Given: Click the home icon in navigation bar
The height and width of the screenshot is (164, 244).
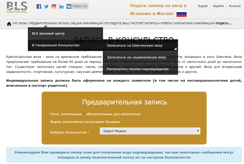Looking at the screenshot, I should point(9,24).
